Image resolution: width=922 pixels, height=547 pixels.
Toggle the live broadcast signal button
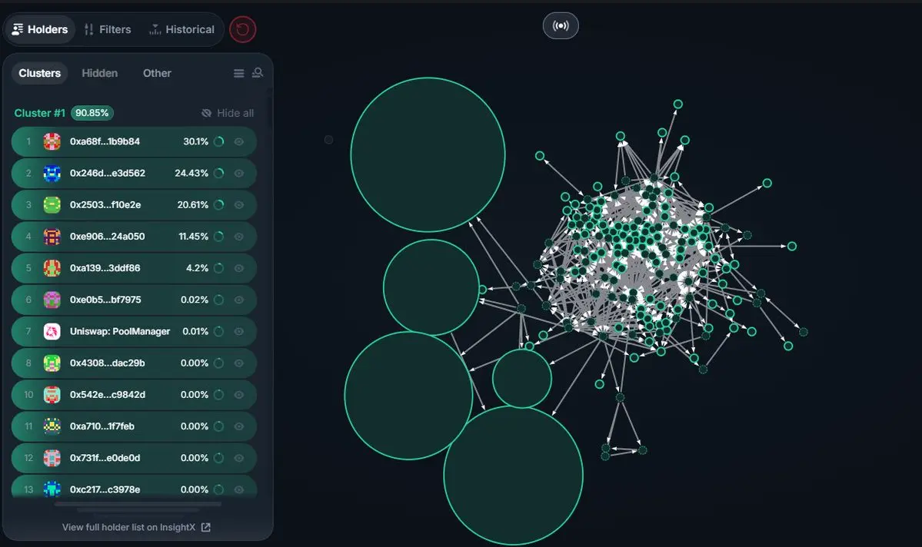coord(561,26)
